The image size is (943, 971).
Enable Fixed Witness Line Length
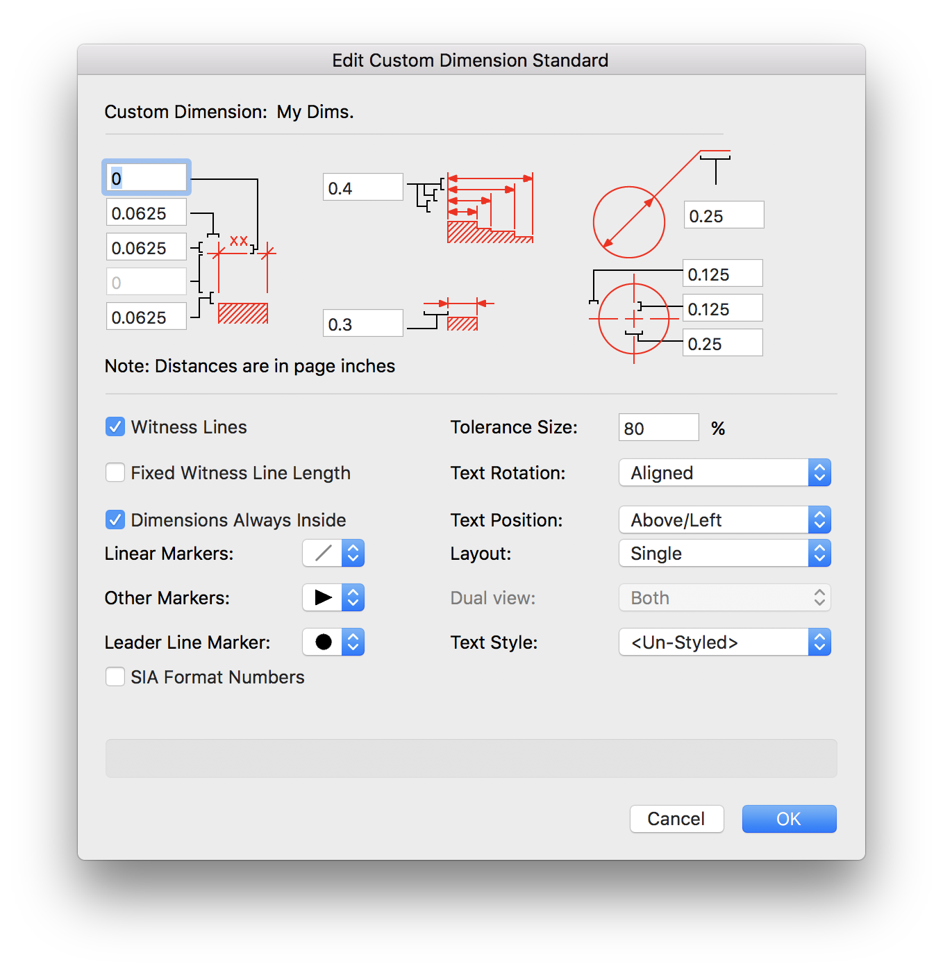(115, 472)
